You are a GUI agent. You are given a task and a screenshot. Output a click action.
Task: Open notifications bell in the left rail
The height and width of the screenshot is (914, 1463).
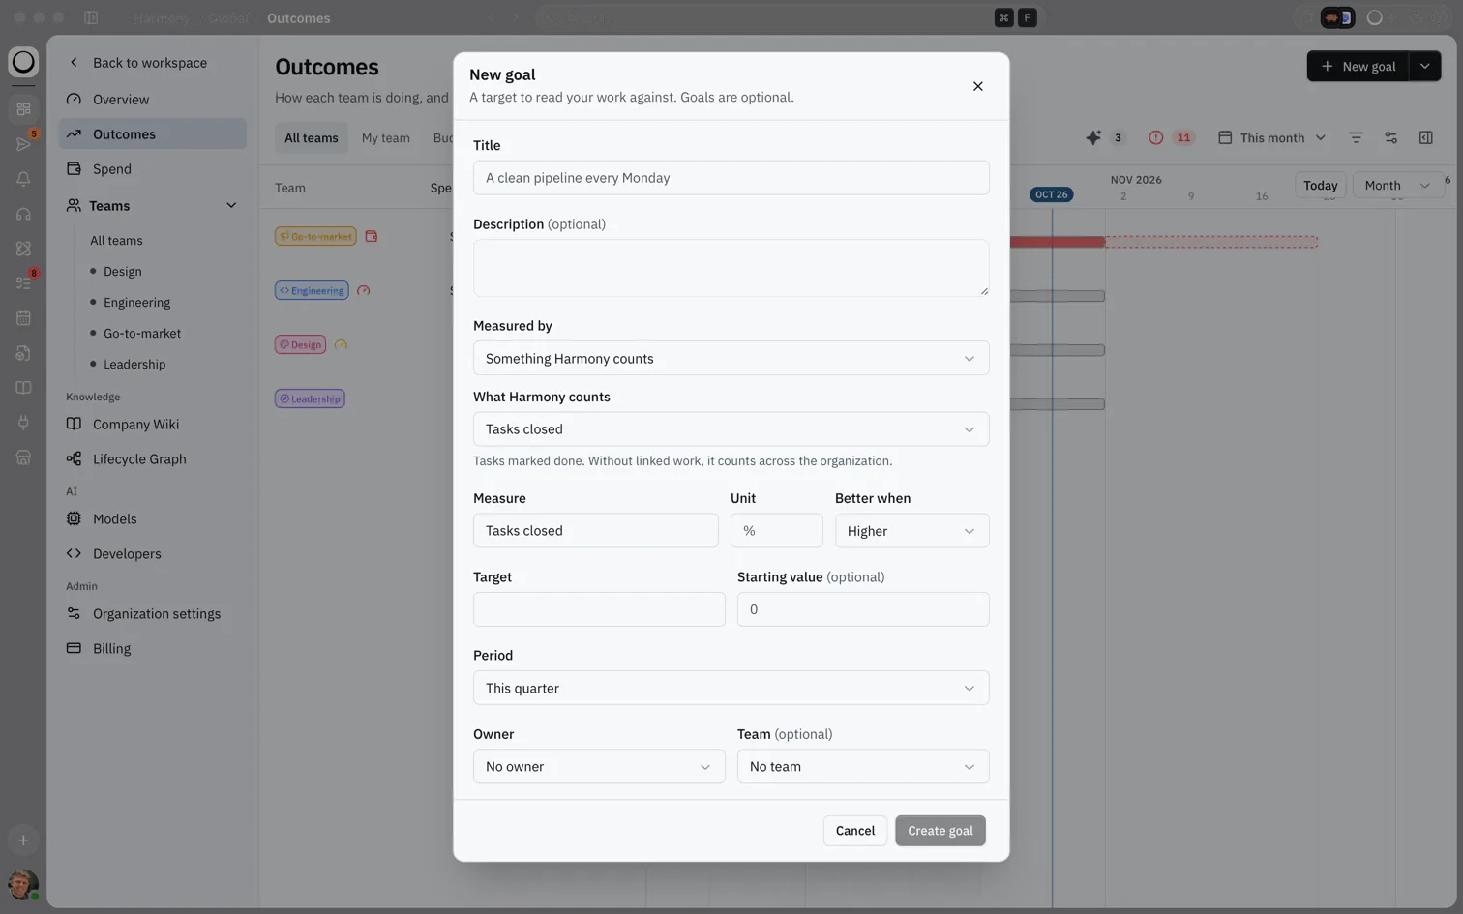coord(23,179)
